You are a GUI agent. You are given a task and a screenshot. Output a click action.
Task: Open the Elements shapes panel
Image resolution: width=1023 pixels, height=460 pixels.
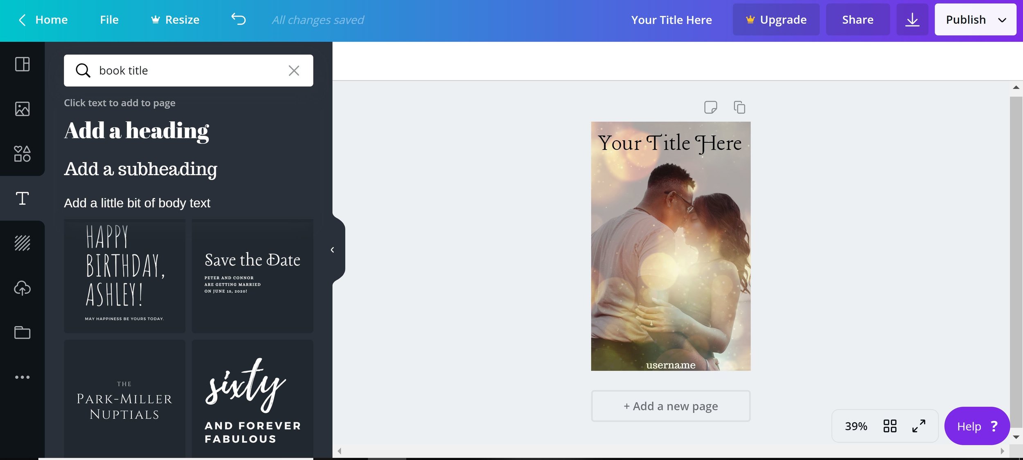click(22, 154)
